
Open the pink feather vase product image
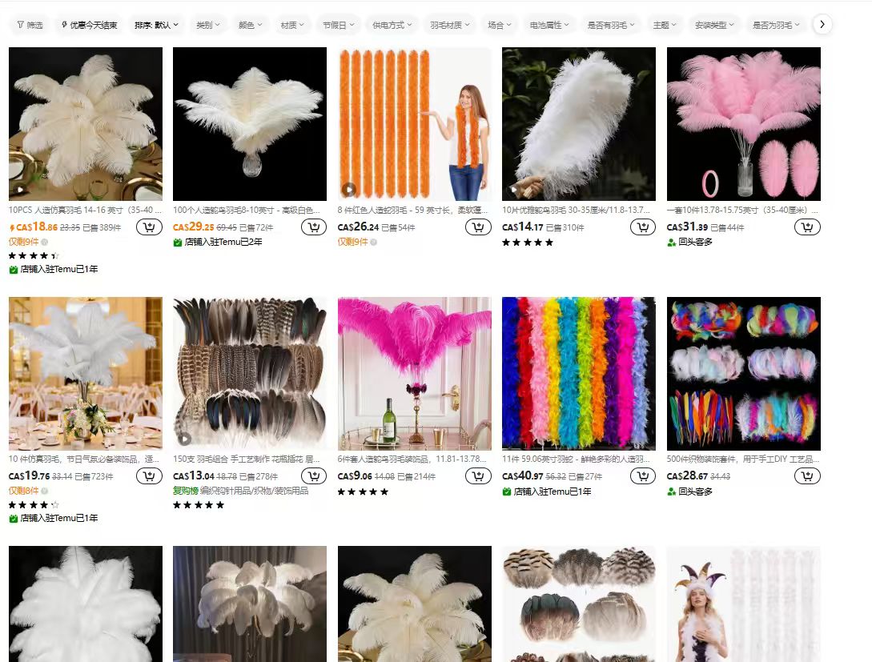coord(744,124)
